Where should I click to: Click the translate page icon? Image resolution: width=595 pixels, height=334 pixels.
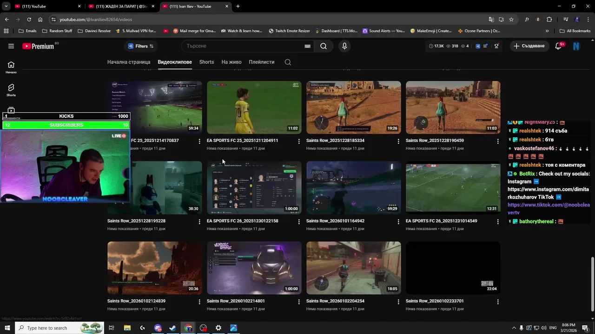491,19
